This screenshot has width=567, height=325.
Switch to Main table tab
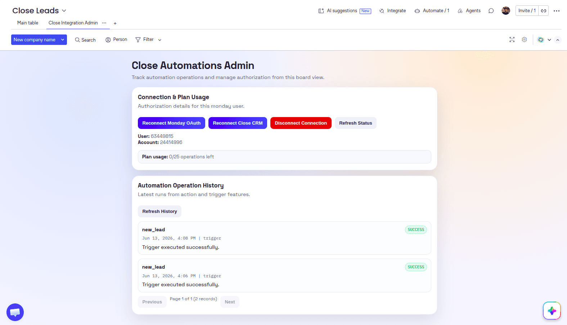click(x=28, y=23)
